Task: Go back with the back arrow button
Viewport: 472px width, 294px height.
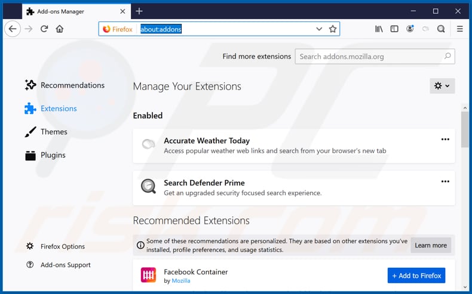Action: 13,29
